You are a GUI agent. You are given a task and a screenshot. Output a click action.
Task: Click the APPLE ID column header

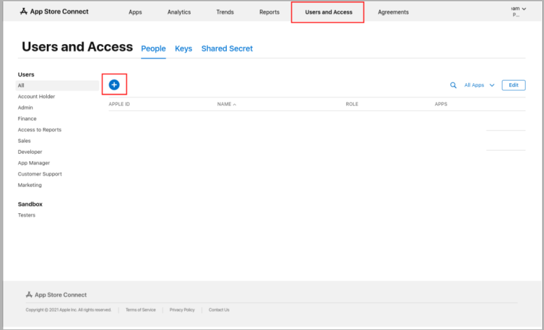(x=119, y=104)
